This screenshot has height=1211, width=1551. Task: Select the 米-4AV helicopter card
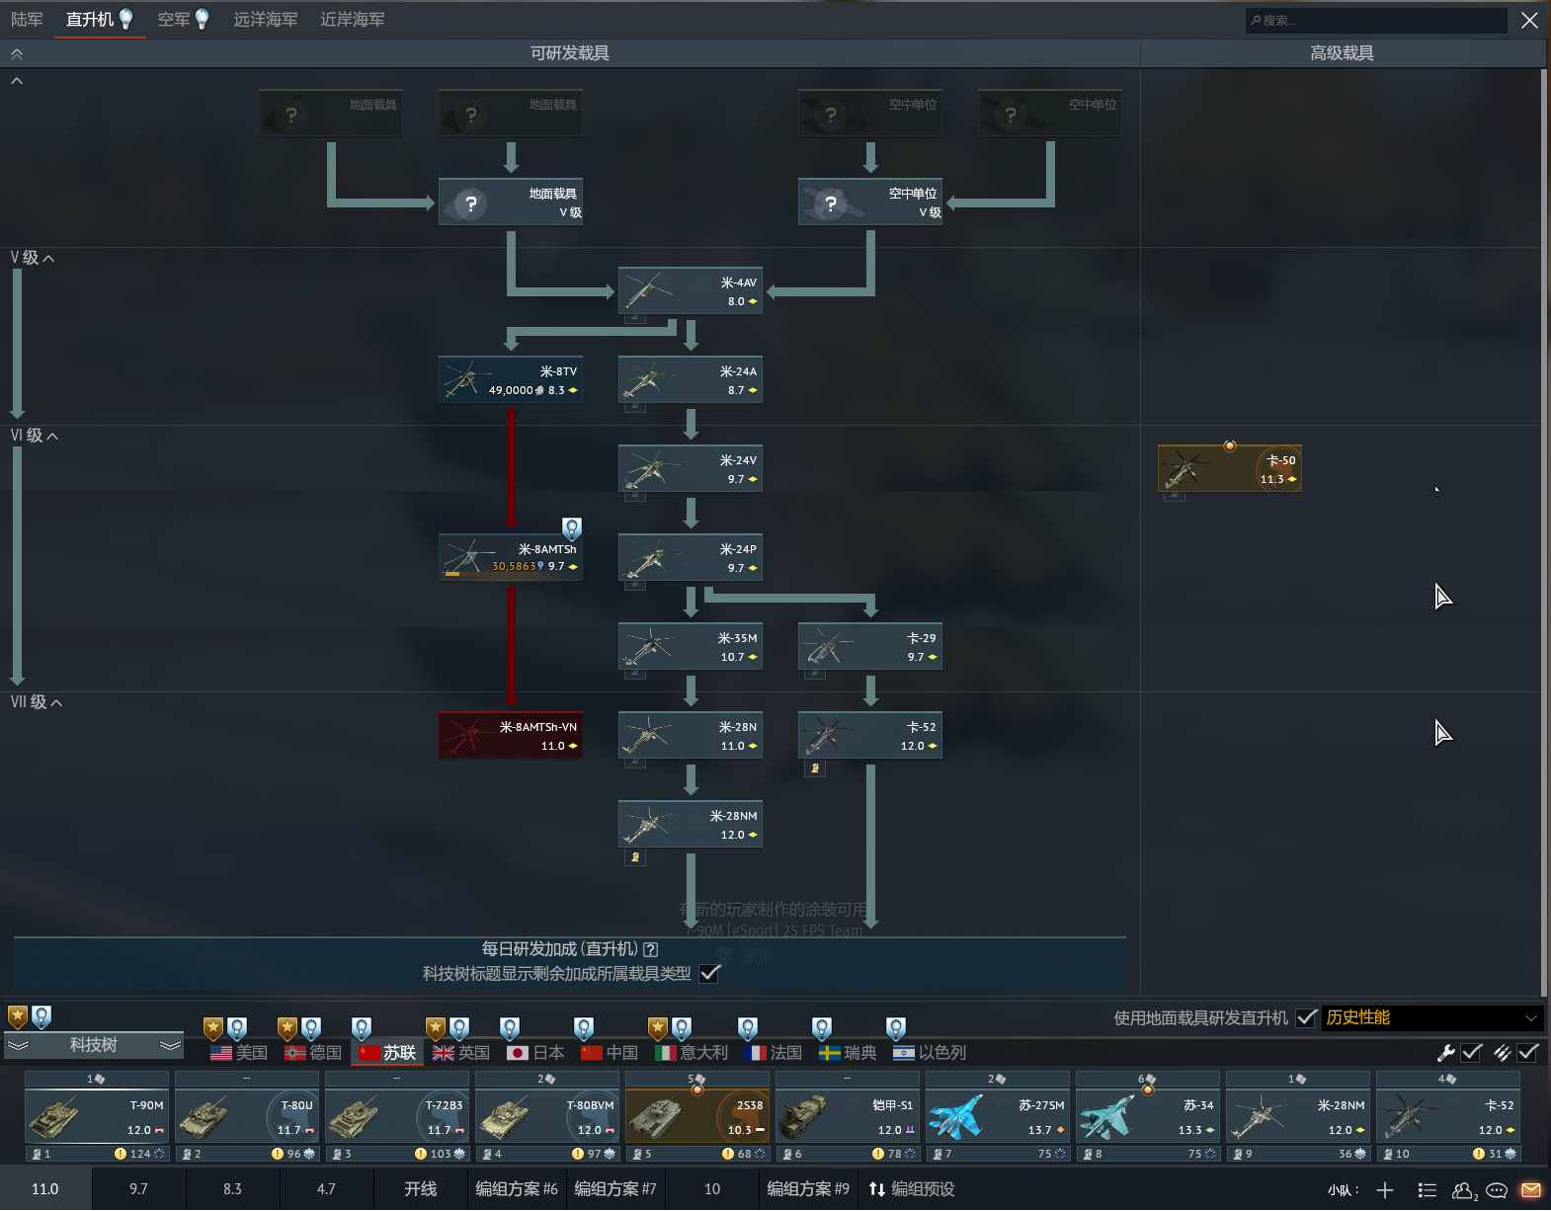point(691,290)
